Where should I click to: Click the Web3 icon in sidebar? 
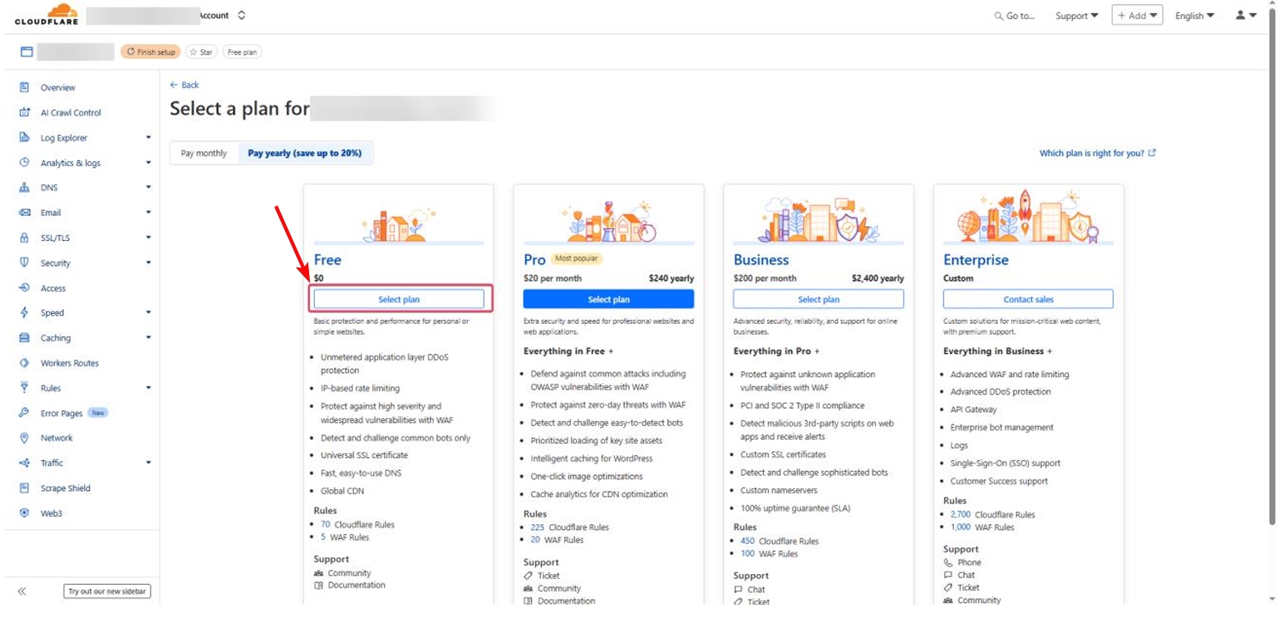point(24,513)
